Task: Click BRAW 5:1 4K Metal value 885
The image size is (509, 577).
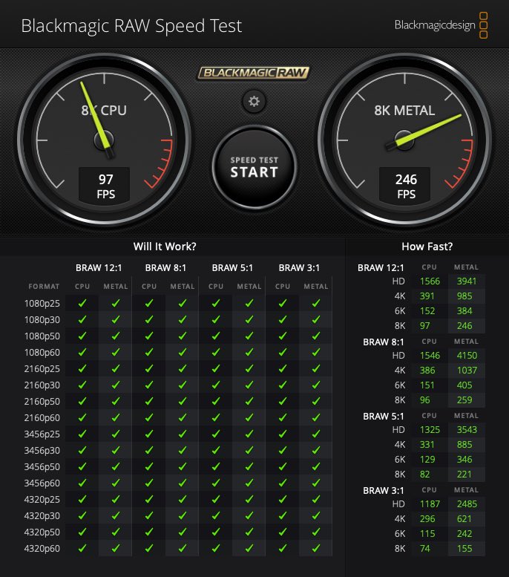Action: click(464, 445)
